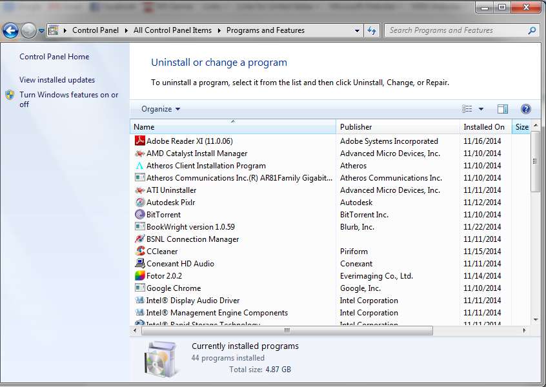Click the Google Chrome icon
This screenshot has height=387, width=546.
pos(139,288)
